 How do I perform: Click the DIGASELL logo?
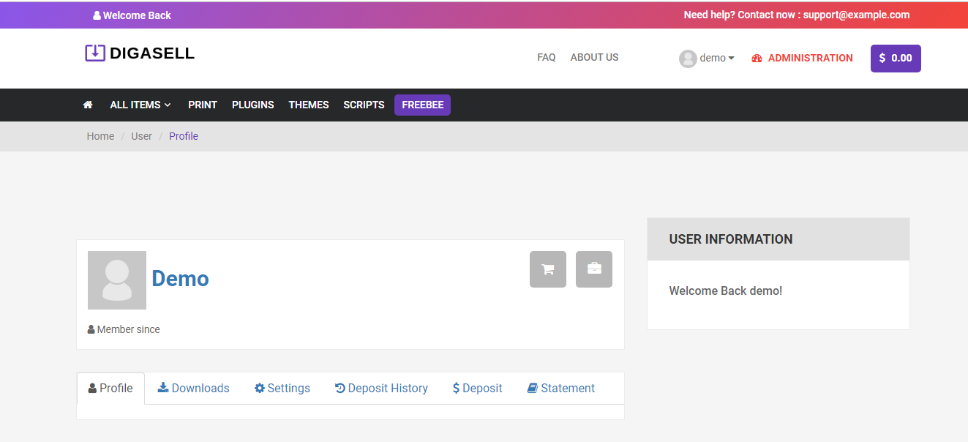[140, 53]
